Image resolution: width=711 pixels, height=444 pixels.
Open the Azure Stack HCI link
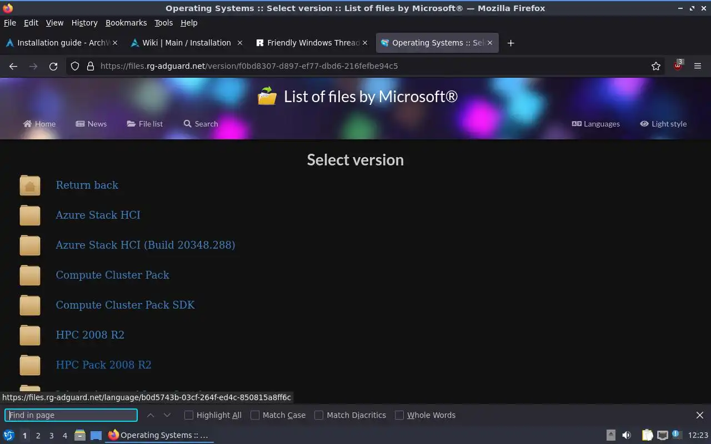coord(98,215)
